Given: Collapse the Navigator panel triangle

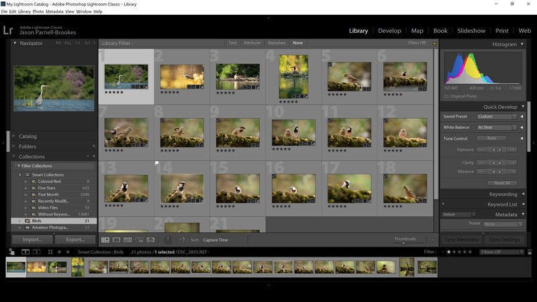Looking at the screenshot, I should [15, 43].
